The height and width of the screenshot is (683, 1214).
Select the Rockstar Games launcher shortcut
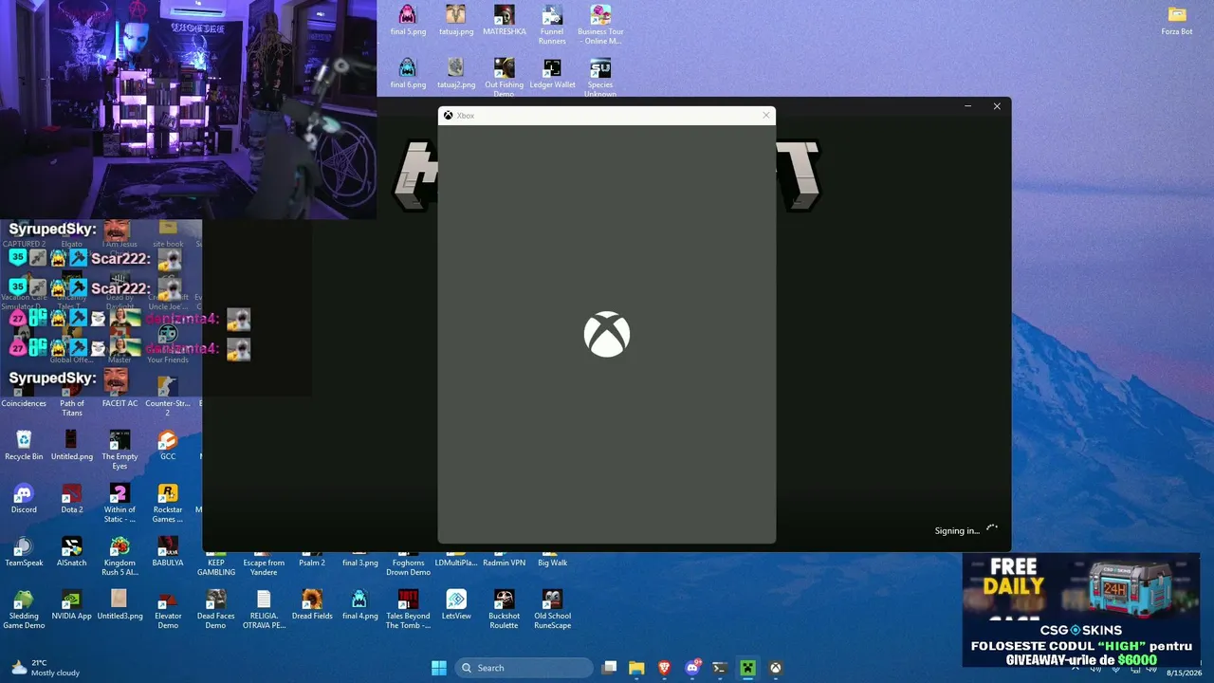tap(168, 503)
